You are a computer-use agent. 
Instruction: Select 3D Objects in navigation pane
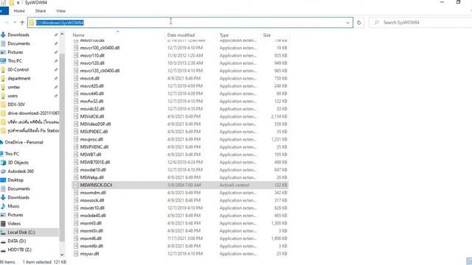(x=18, y=163)
